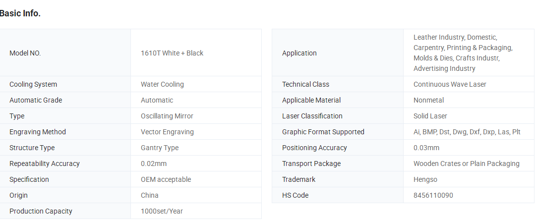Click the Automatic Grade label
536x220 pixels.
[x=36, y=100]
